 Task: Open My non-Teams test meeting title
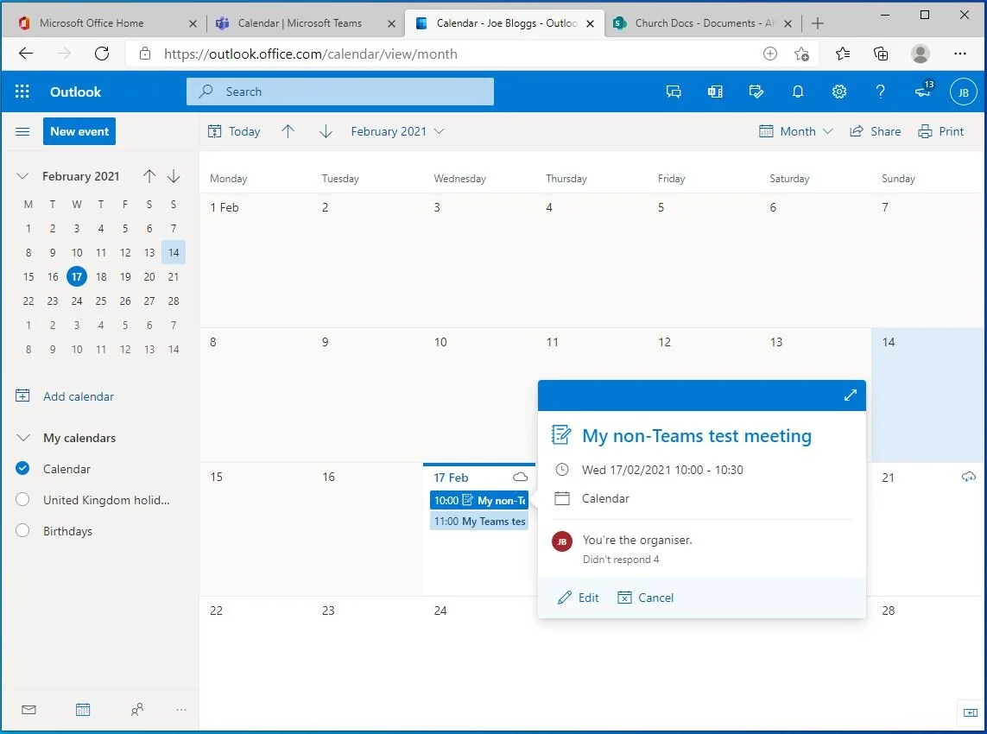click(696, 435)
